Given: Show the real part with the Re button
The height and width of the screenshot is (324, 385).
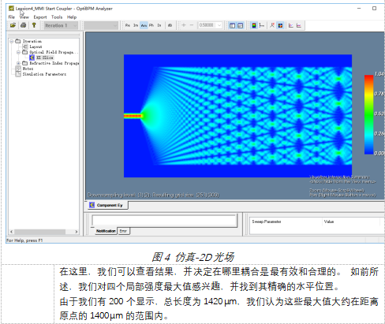Looking at the screenshot, I should tap(128, 25).
